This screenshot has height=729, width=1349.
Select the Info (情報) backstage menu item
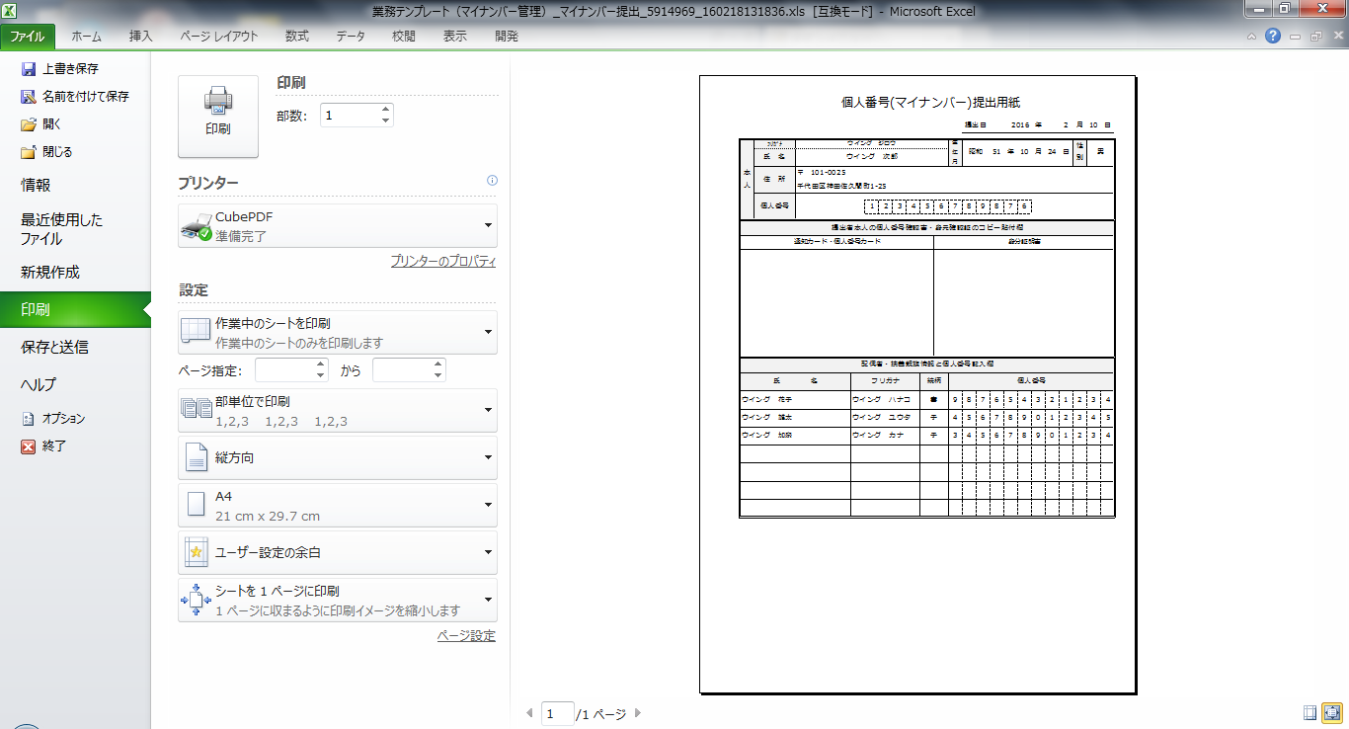pyautogui.click(x=37, y=185)
